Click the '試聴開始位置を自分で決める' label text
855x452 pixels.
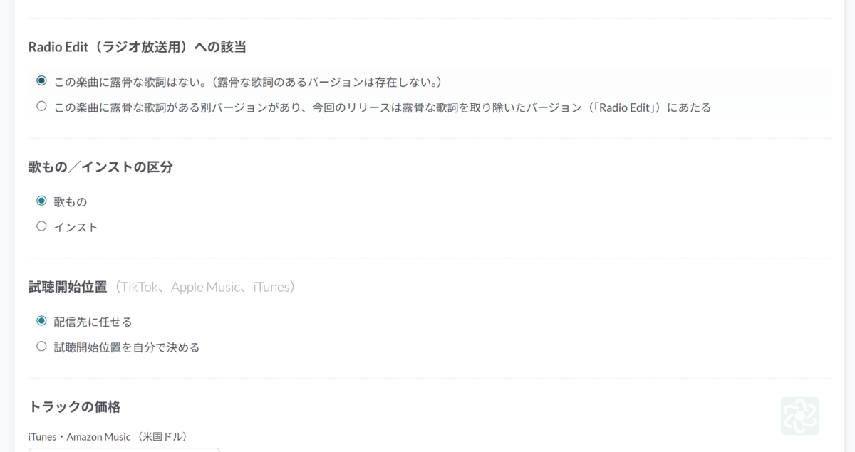tap(127, 348)
